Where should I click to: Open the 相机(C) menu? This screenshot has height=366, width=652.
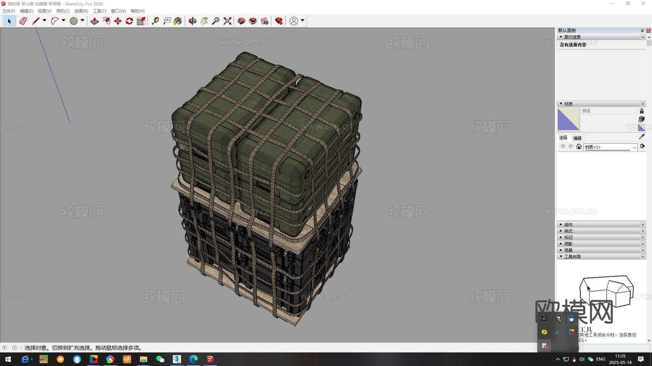63,11
